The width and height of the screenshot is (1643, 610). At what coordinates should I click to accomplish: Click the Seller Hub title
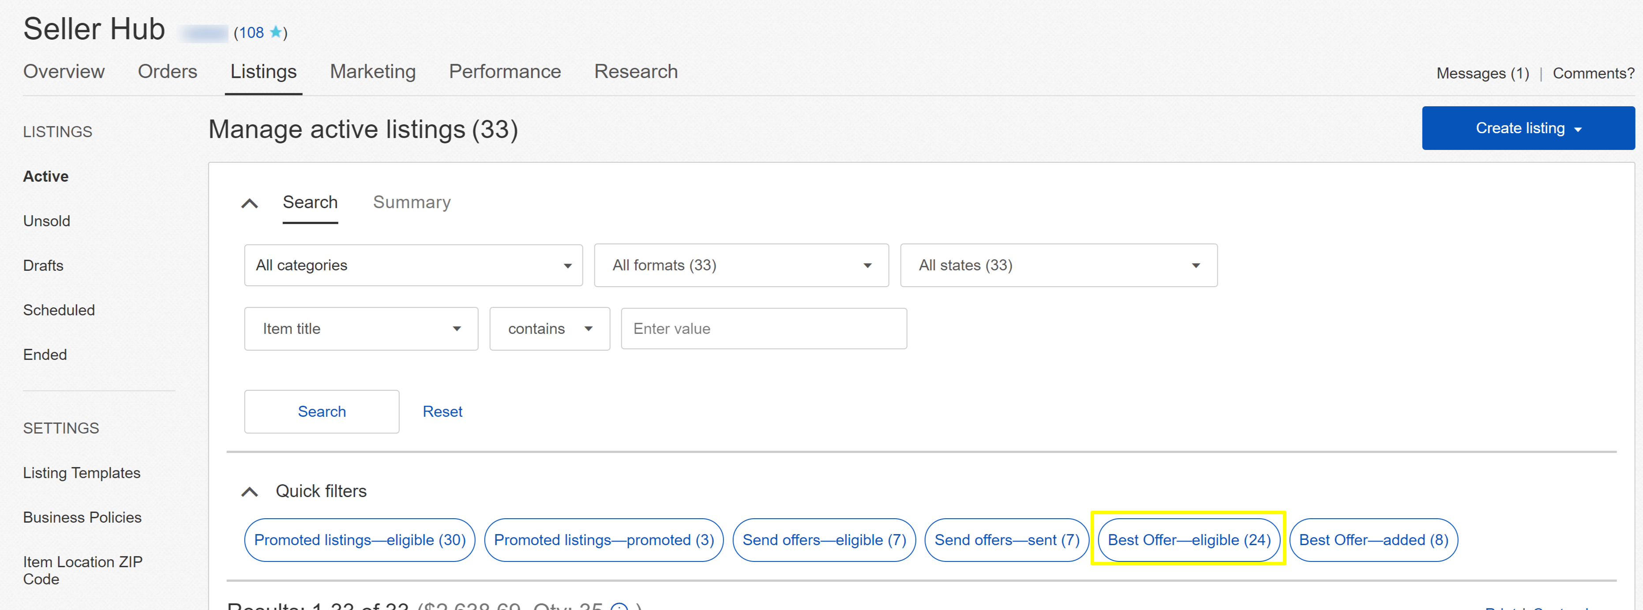(x=94, y=29)
